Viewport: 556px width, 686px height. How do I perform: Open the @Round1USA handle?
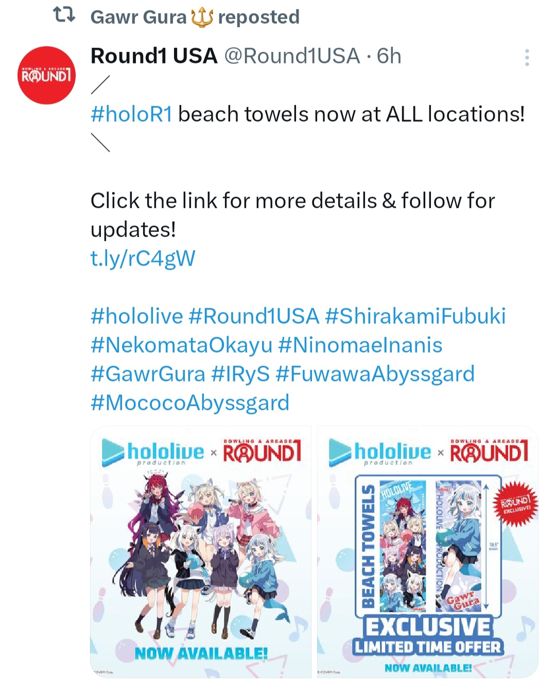(292, 56)
